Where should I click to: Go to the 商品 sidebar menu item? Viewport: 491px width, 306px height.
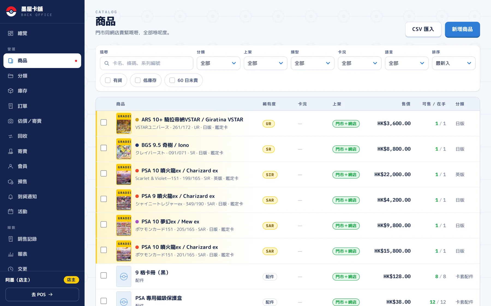click(42, 61)
